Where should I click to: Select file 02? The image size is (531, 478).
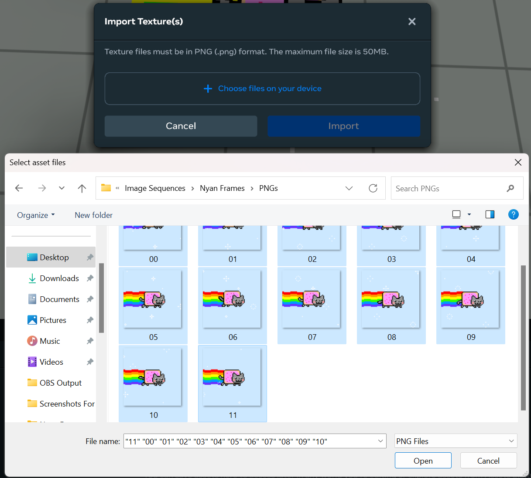tap(312, 245)
